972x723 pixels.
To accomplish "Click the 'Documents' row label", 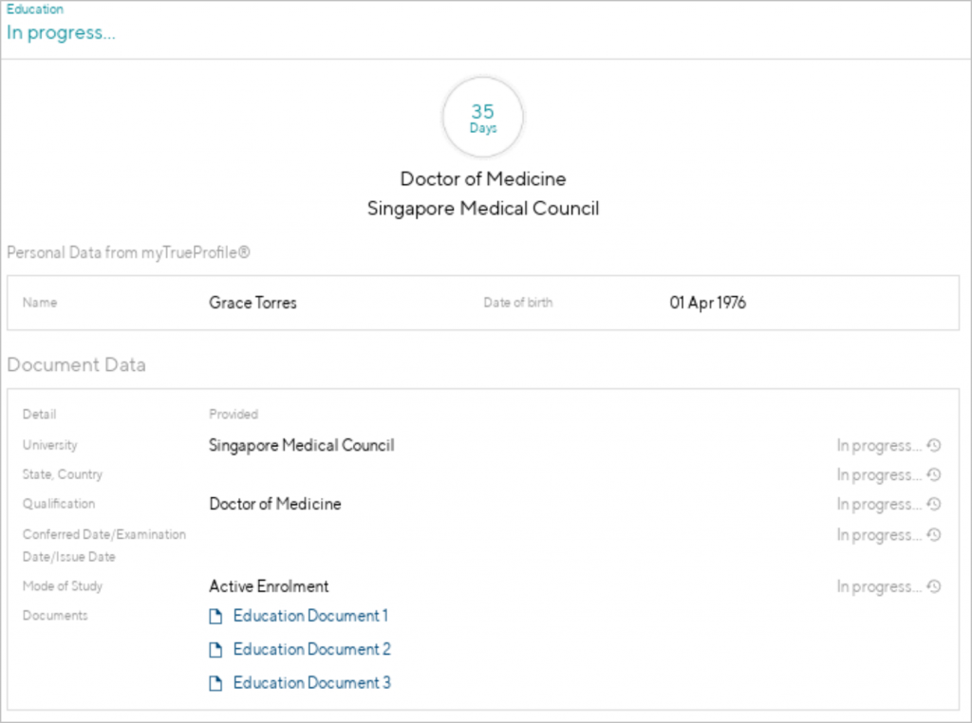I will point(55,615).
